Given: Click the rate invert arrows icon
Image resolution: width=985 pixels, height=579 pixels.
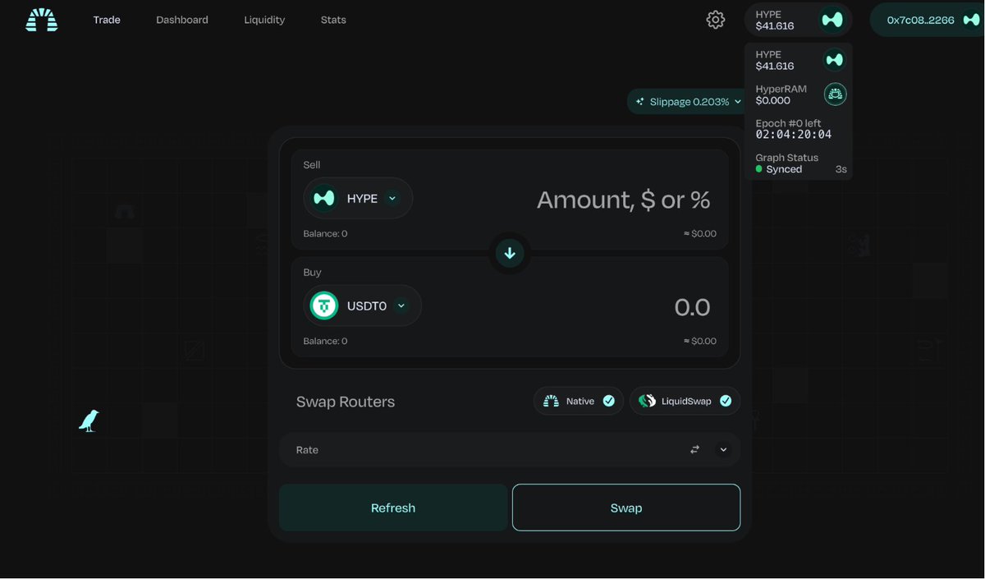Looking at the screenshot, I should point(695,450).
